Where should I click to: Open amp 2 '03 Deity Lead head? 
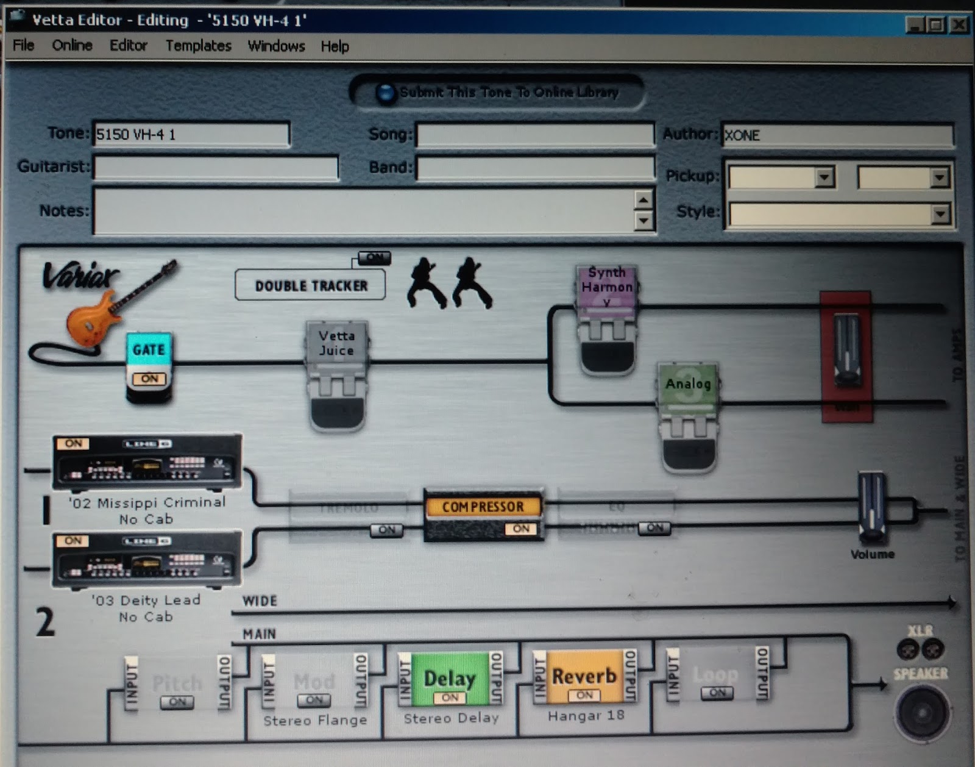(147, 558)
